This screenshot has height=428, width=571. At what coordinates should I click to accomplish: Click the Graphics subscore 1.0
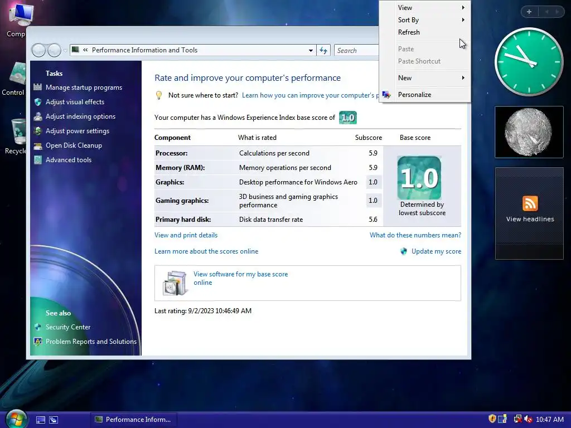coord(373,182)
